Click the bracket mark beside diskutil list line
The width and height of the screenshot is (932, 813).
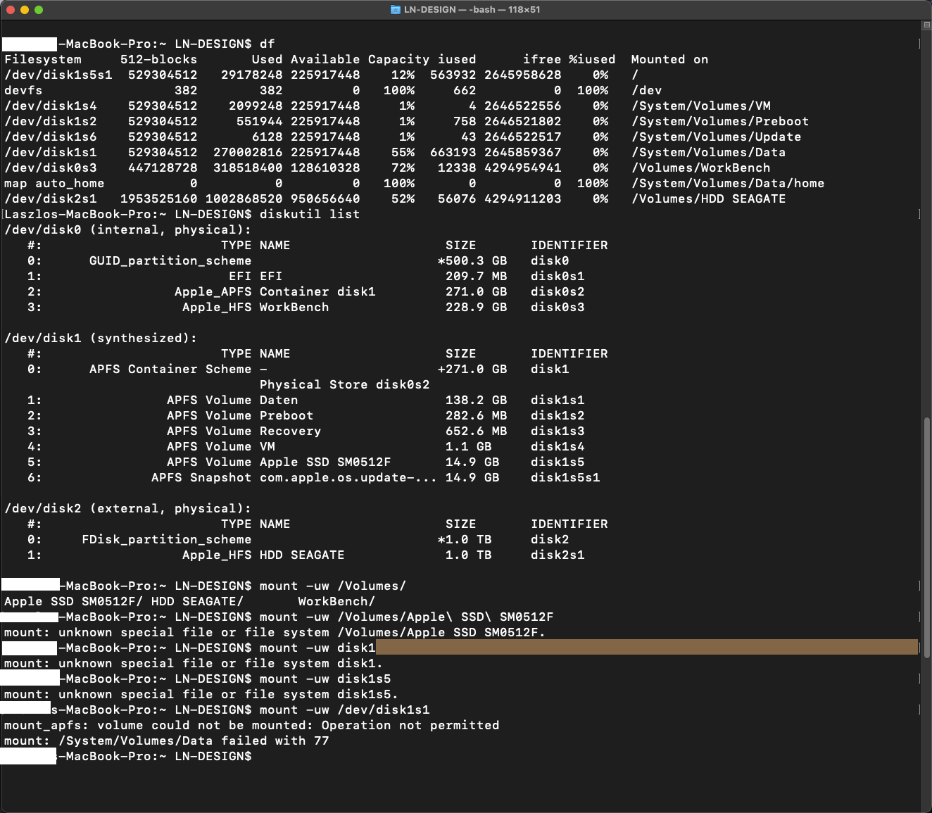(x=919, y=214)
